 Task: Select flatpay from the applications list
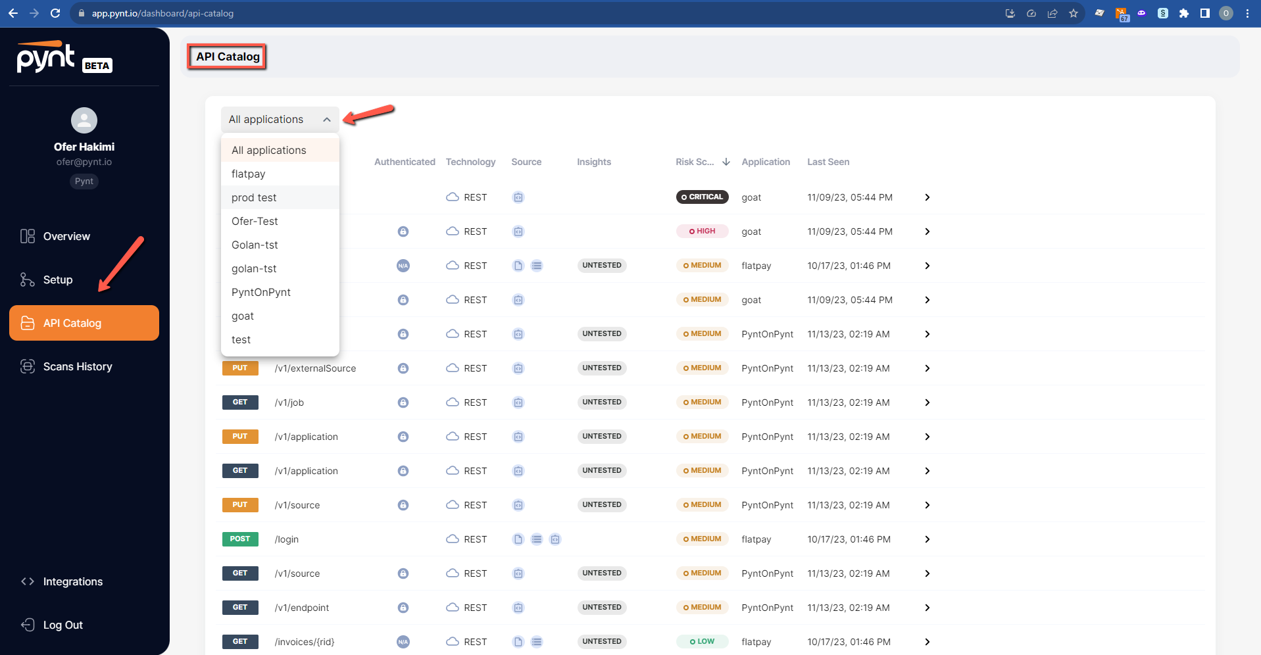pos(249,174)
